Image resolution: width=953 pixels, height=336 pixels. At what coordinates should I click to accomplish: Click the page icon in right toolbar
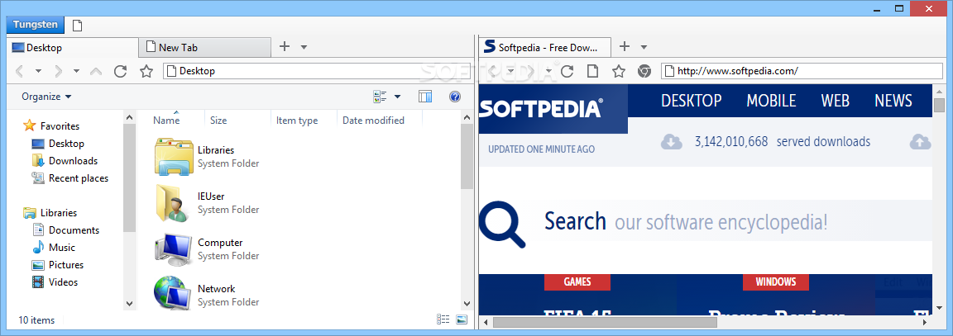tap(592, 72)
